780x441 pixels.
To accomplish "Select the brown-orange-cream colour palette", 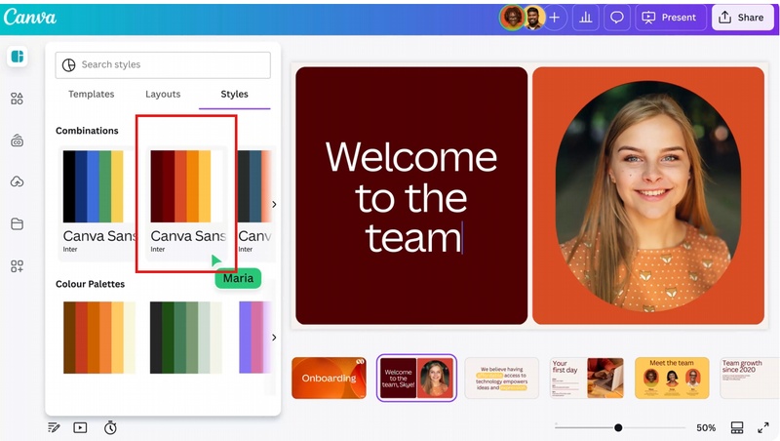I will [99, 338].
